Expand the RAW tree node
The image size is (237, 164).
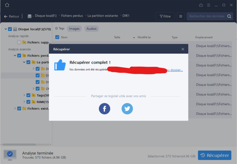24,102
